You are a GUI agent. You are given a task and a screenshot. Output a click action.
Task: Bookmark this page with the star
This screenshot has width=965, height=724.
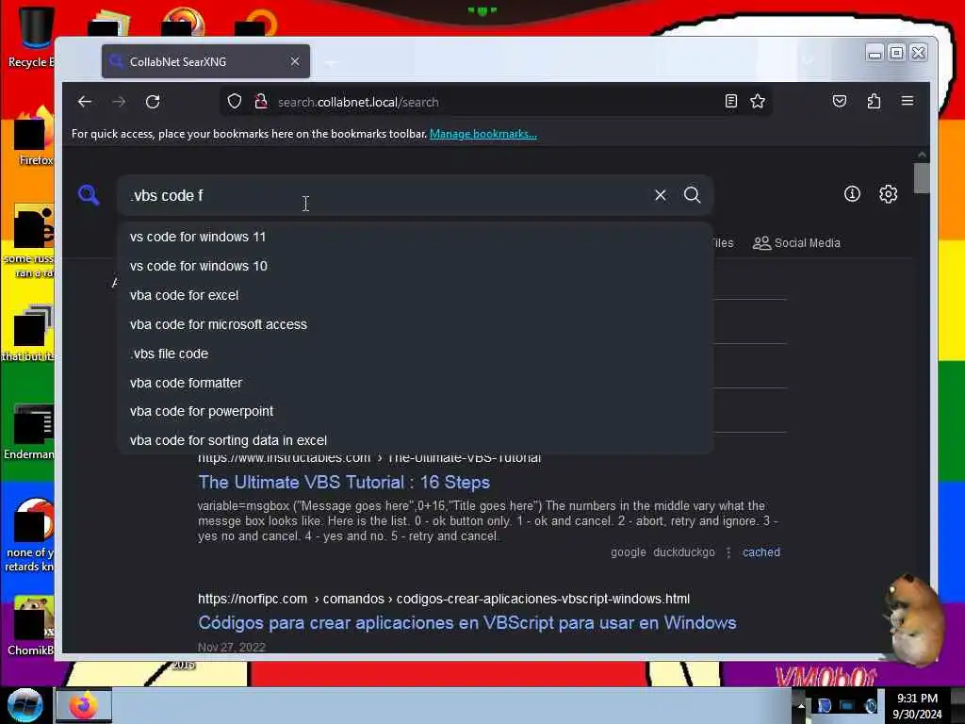(758, 102)
